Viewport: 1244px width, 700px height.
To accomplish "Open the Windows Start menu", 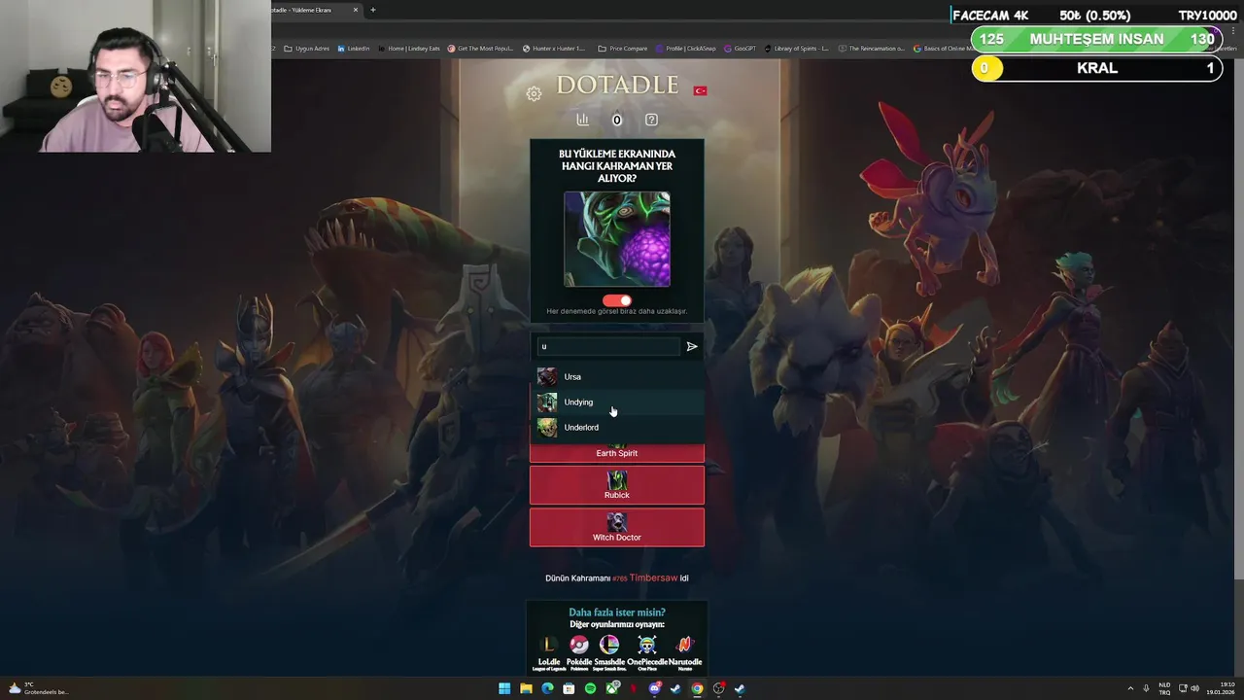I will tap(504, 688).
